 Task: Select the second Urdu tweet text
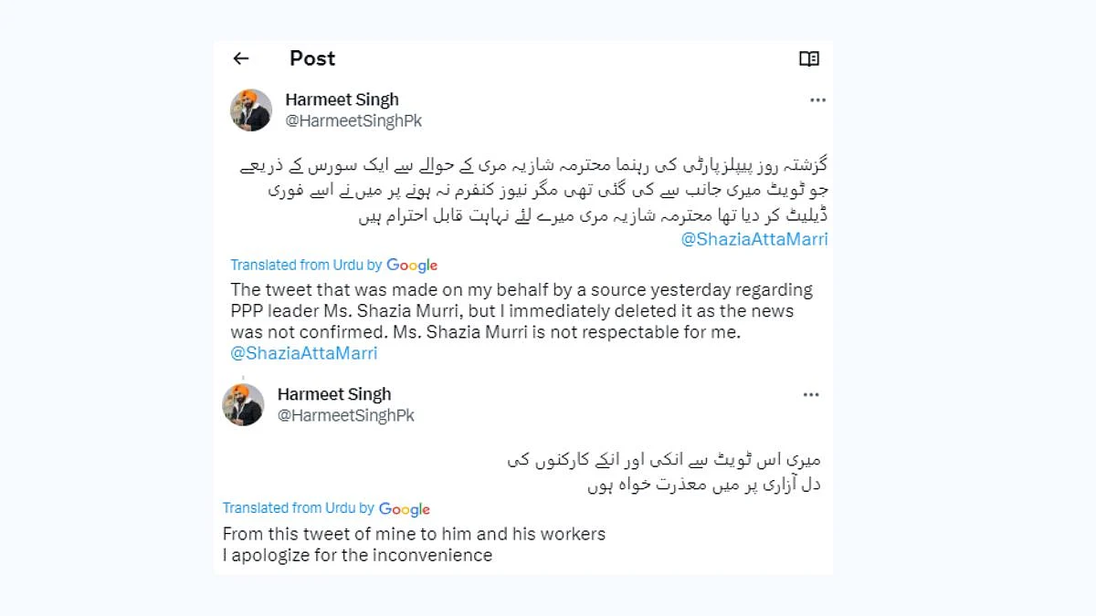coord(664,473)
